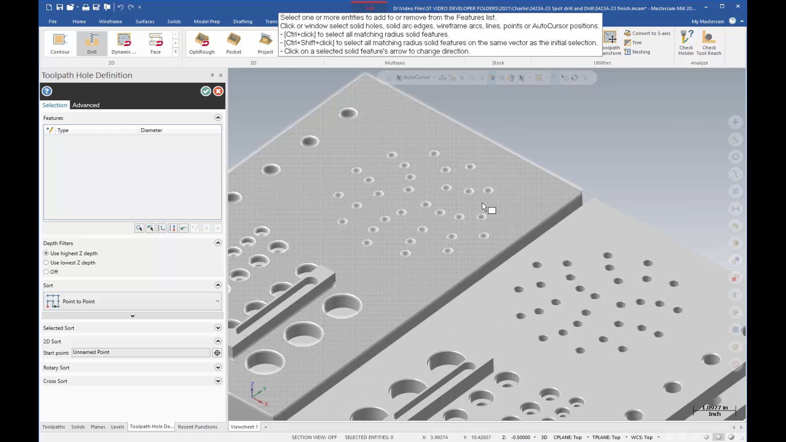Switch to the Advanced tab
Screen dimensions: 786x442
click(x=85, y=105)
